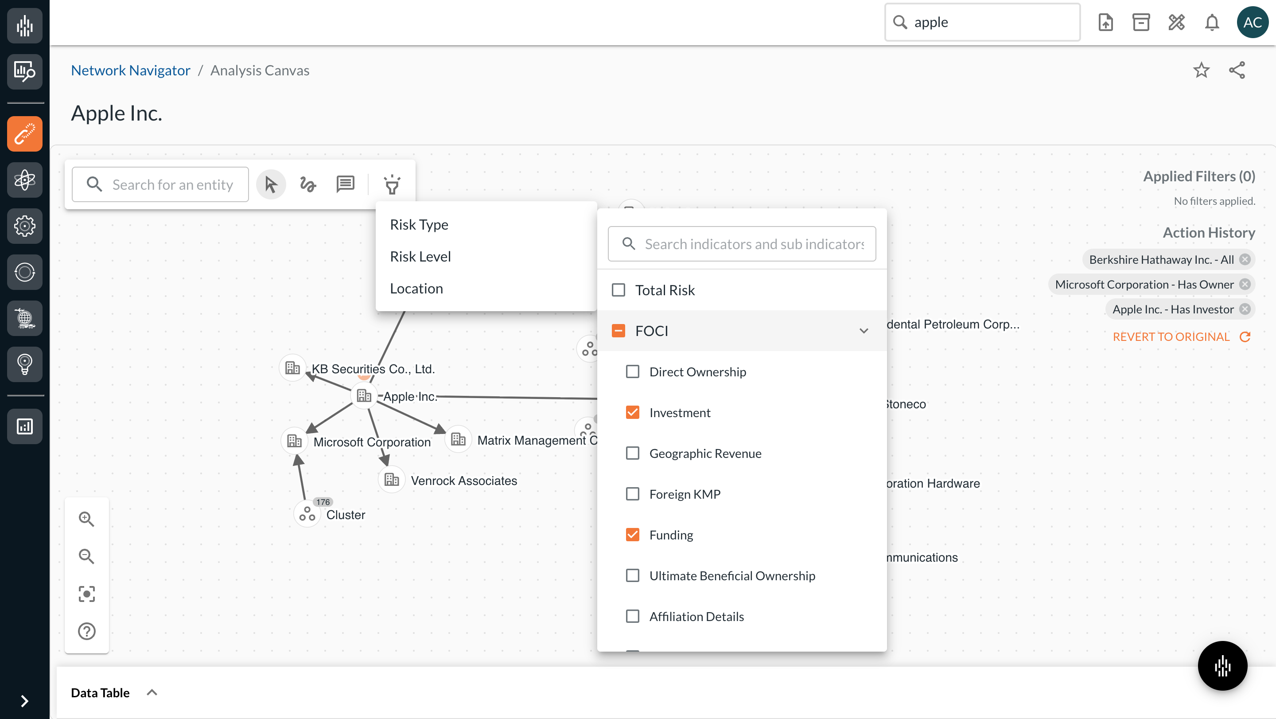Open the notifications bell

pyautogui.click(x=1212, y=22)
